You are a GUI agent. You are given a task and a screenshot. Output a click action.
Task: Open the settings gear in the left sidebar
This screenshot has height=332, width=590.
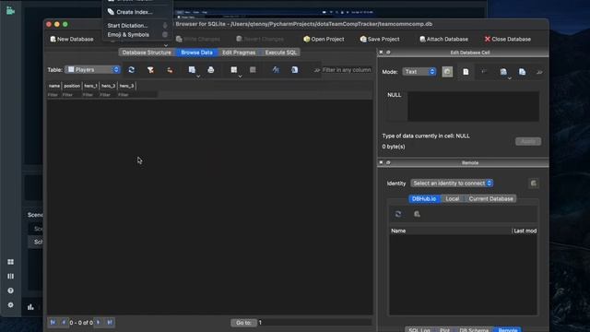point(10,305)
